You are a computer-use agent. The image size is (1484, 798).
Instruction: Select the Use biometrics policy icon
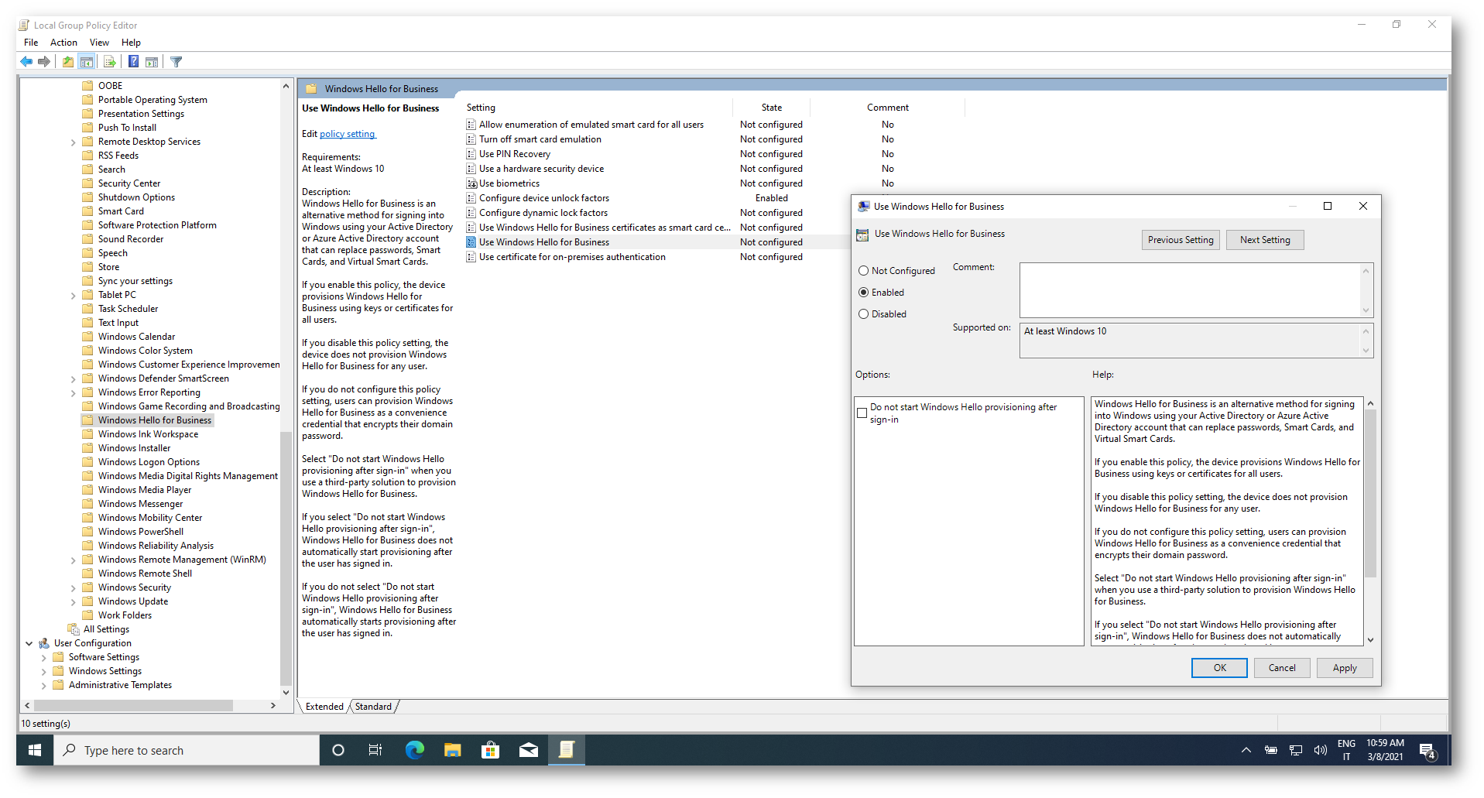[471, 183]
